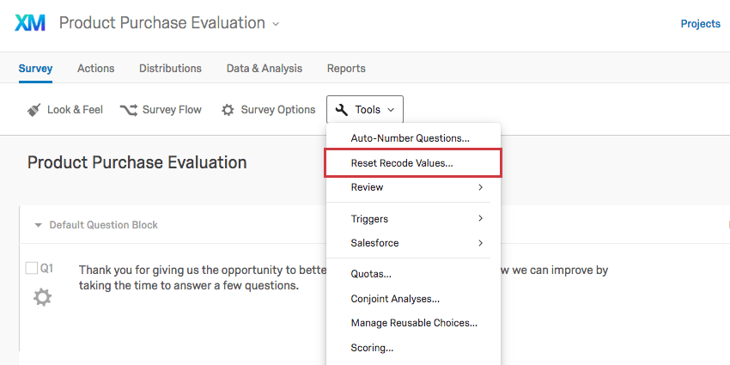Screen dimensions: 730x365
Task: Select Scoring in the Tools menu
Action: [372, 348]
